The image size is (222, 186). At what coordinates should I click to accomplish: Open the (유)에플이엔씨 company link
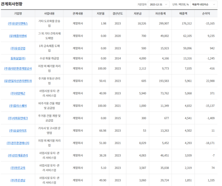pyautogui.click(x=18, y=36)
